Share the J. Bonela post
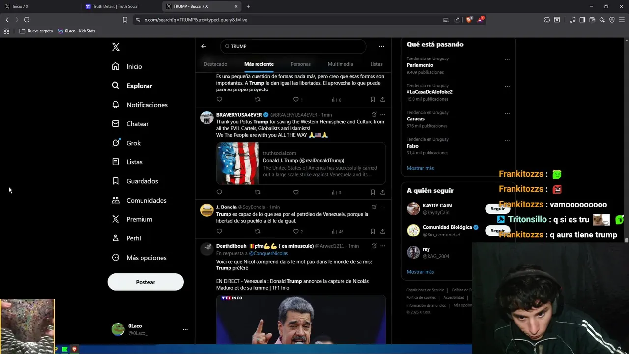The image size is (629, 354). 383,231
